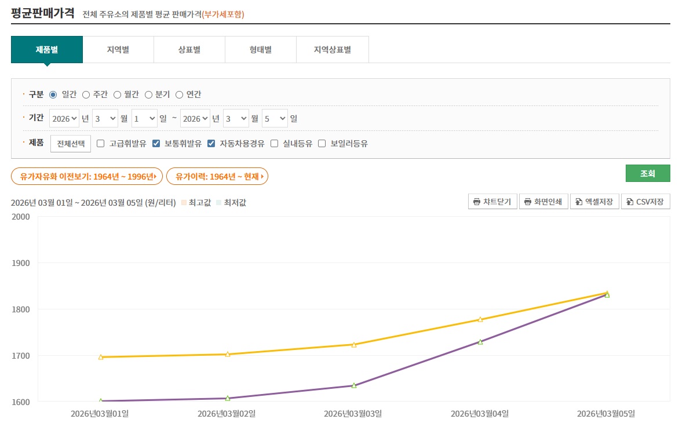Export data via CSV저장 button
Image resolution: width=679 pixels, height=423 pixels.
click(x=645, y=202)
